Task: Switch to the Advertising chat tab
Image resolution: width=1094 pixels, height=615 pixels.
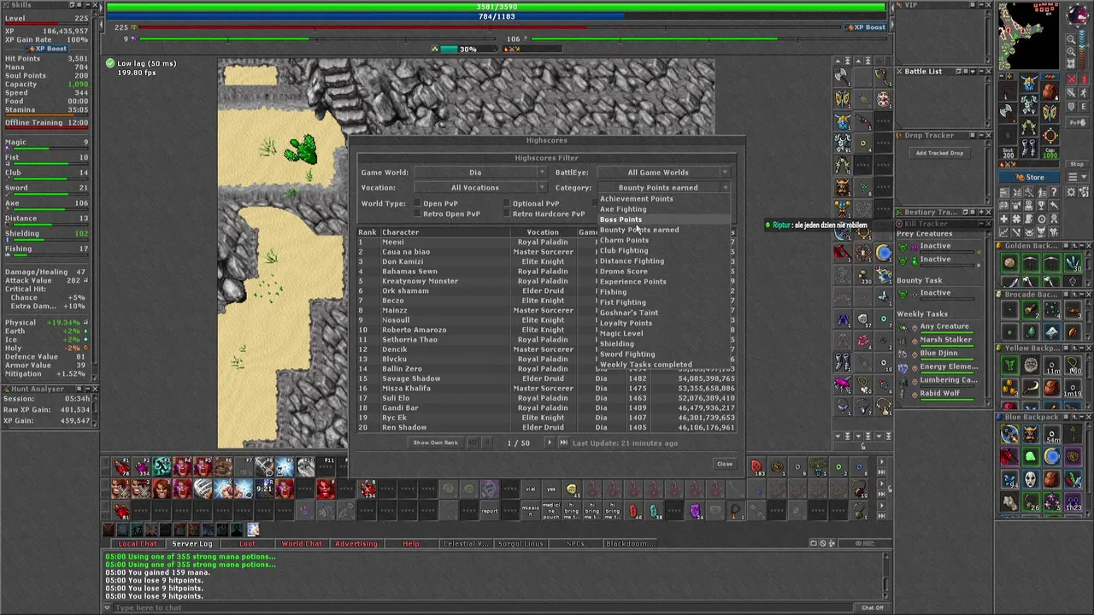Action: [x=356, y=543]
